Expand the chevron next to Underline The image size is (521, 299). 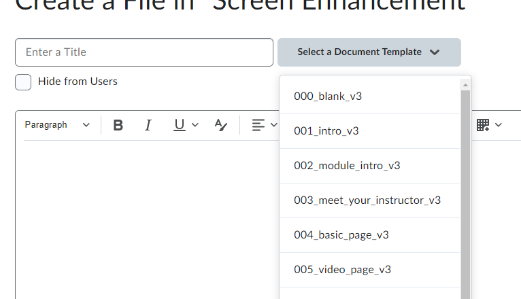tap(195, 125)
